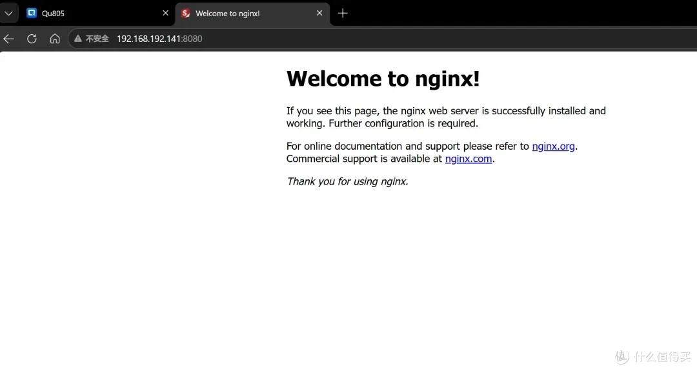Click the Qu805 tab favicon
The image size is (697, 371).
pos(32,14)
